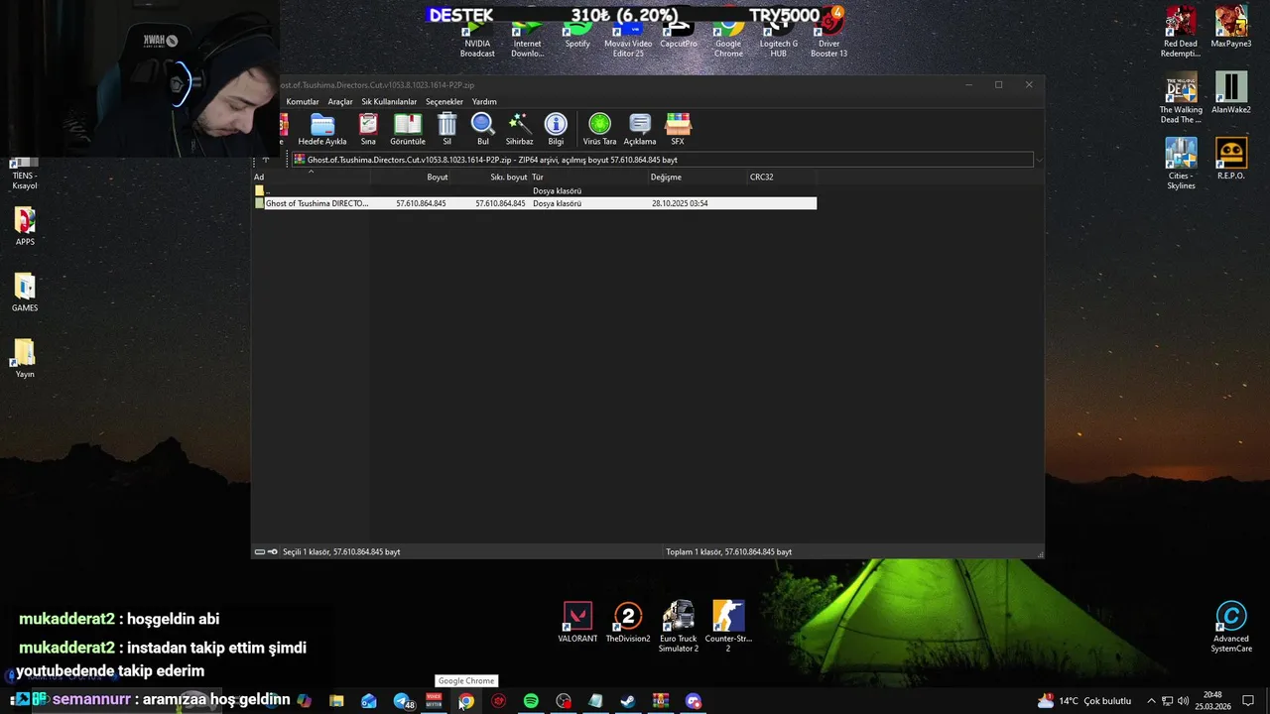The width and height of the screenshot is (1270, 714).
Task: Open File Explorer from the taskbar
Action: (x=336, y=701)
